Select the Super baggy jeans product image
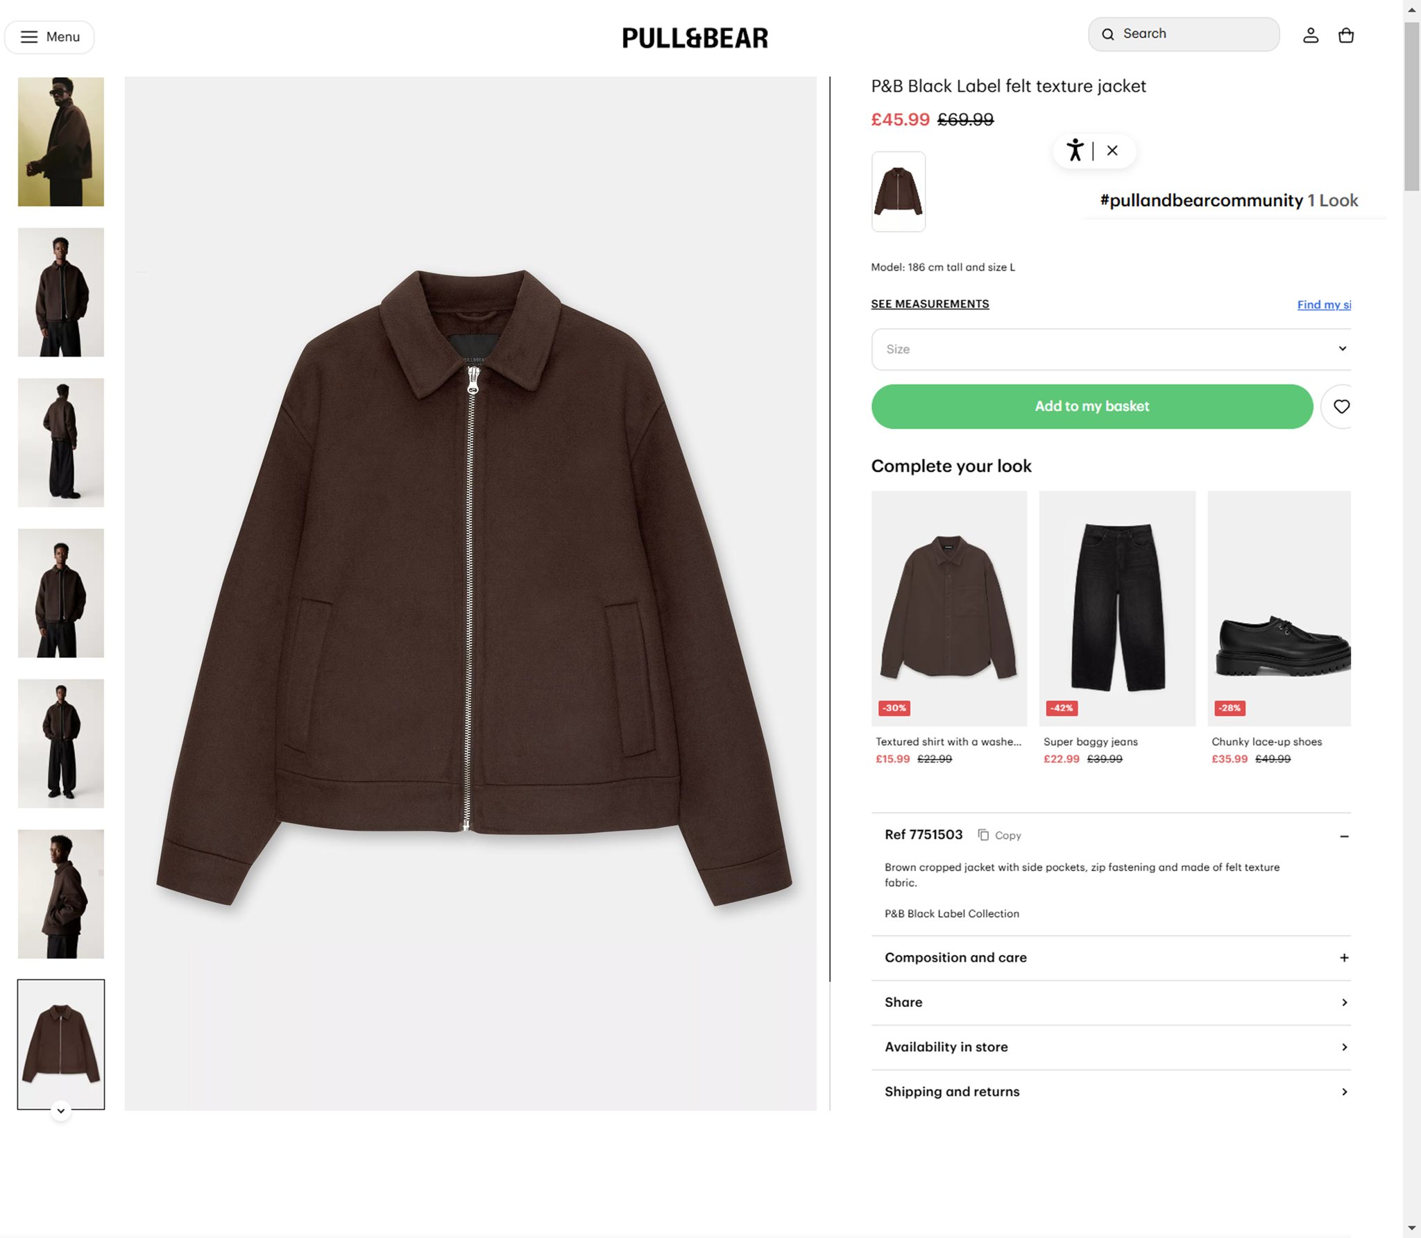This screenshot has height=1238, width=1421. click(1116, 608)
